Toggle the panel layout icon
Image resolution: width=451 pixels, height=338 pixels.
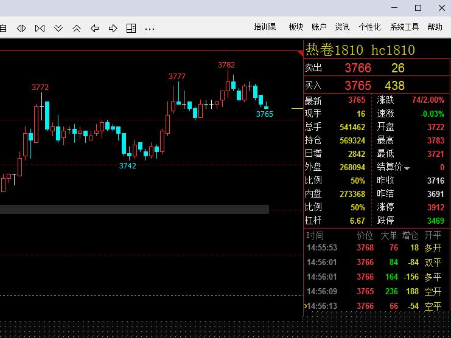[131, 28]
